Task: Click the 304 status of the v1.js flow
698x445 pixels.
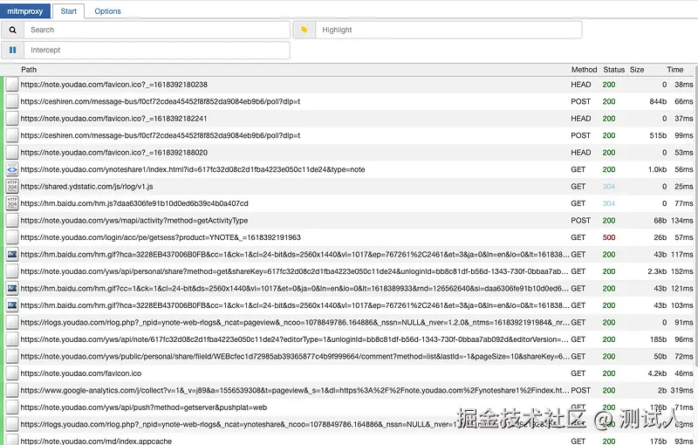Action: (609, 187)
